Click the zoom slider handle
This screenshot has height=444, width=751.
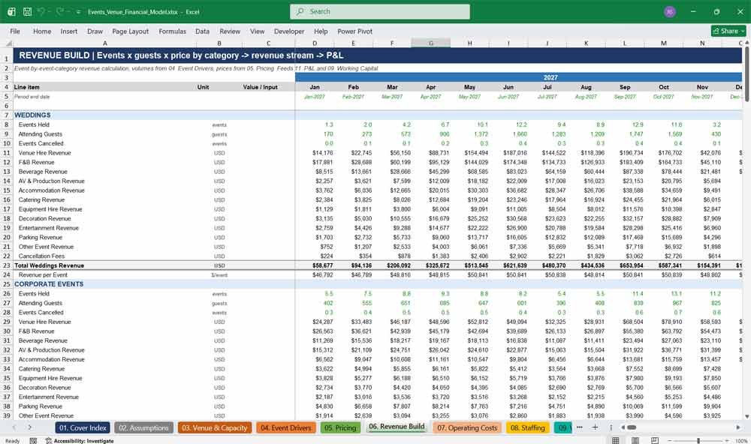(x=698, y=440)
